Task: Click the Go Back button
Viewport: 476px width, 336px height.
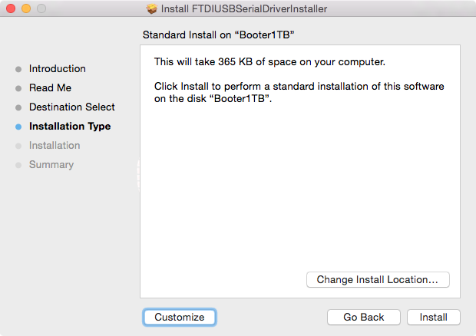Action: tap(364, 317)
